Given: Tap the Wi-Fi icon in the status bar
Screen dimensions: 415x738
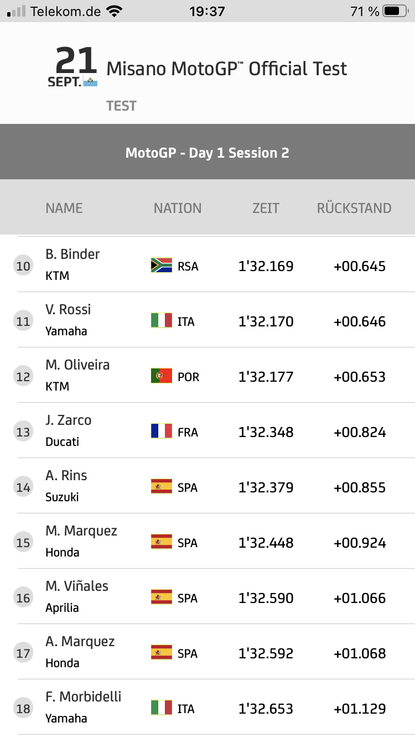Looking at the screenshot, I should tap(115, 11).
